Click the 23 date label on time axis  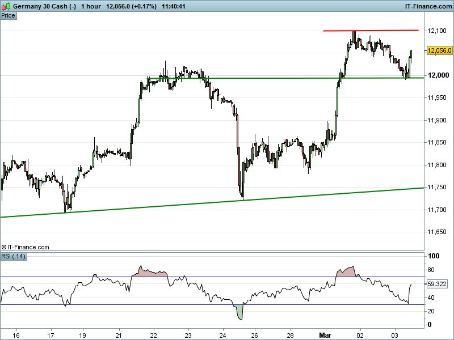[188, 335]
